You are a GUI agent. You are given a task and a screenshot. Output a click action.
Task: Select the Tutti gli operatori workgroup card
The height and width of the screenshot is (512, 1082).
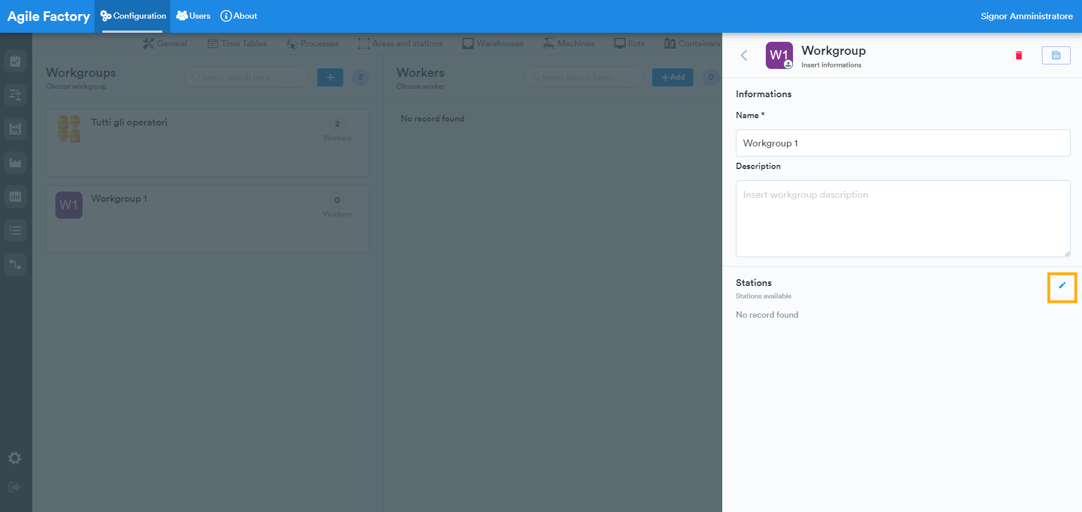pos(208,143)
